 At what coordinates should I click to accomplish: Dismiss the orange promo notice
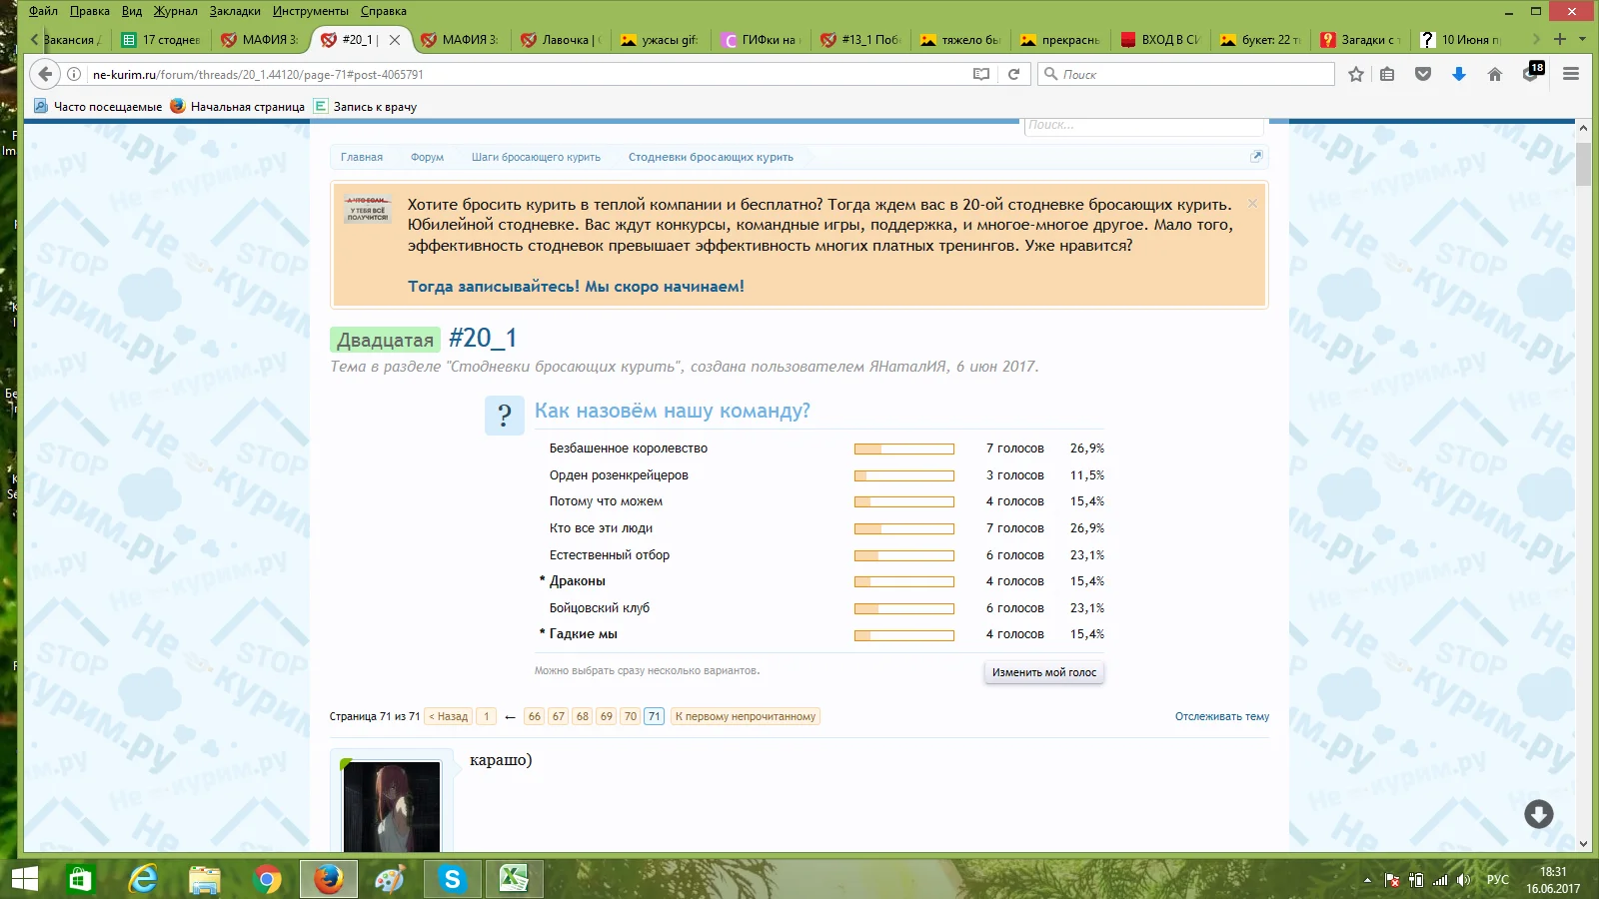1252,204
